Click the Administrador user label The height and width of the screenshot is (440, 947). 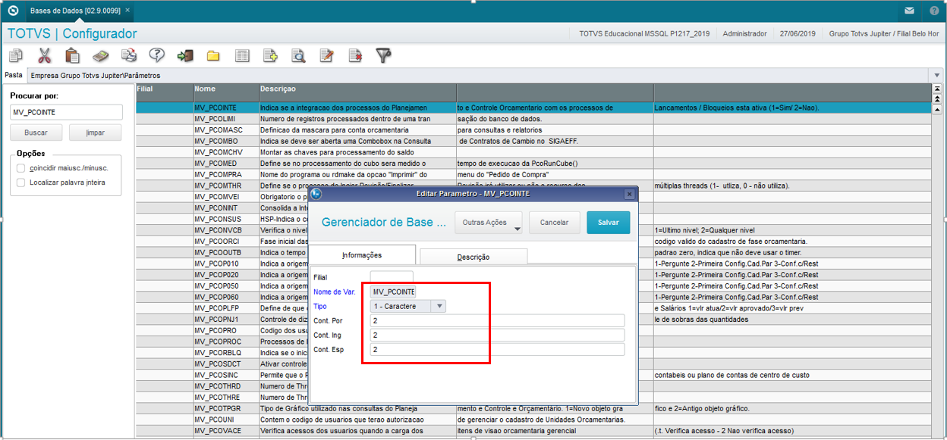tap(744, 34)
